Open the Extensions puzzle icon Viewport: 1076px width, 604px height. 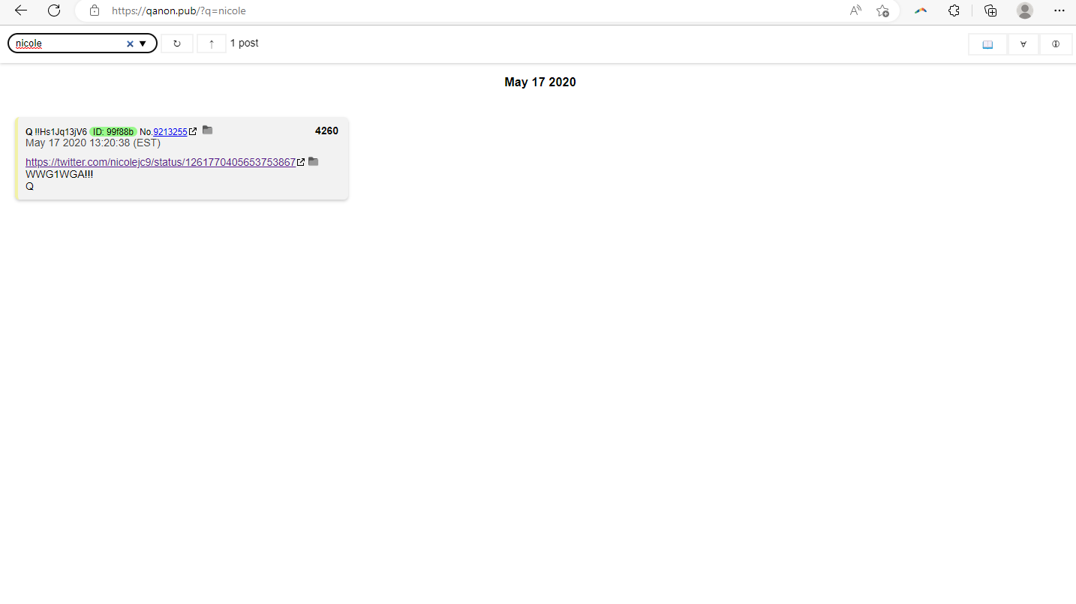click(x=954, y=11)
